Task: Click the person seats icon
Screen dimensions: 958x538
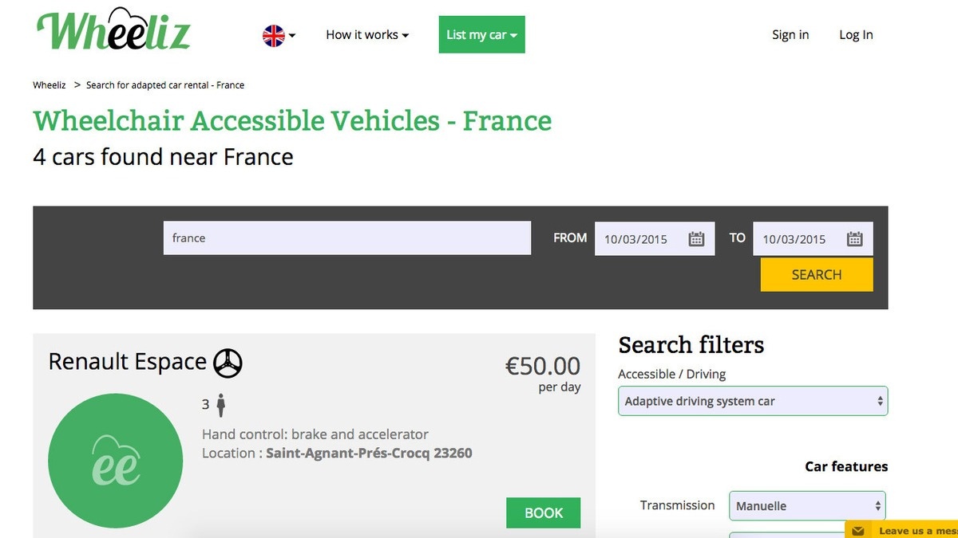Action: pos(221,406)
